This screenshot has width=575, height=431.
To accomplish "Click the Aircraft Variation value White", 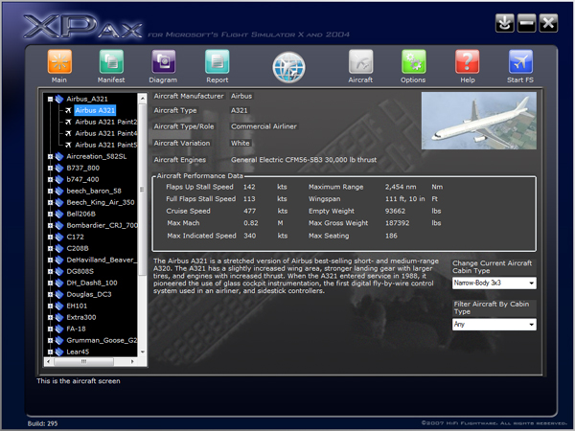I will [x=241, y=144].
